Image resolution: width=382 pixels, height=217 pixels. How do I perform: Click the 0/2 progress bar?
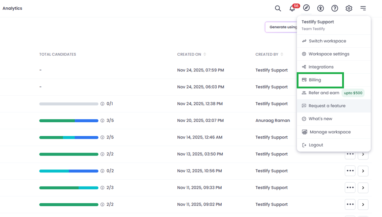[69, 171]
